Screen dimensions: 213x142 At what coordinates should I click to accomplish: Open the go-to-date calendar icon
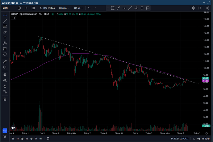pyautogui.click(x=48, y=139)
